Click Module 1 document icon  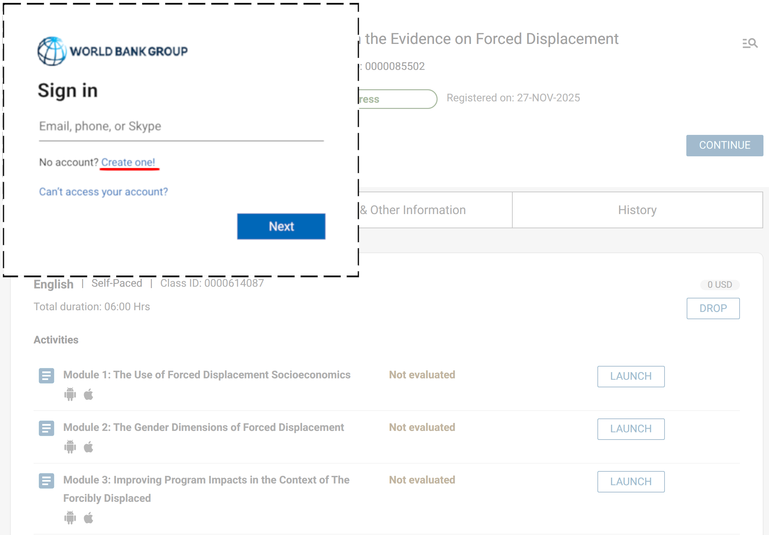[46, 376]
